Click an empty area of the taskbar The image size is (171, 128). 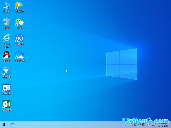coord(67,125)
